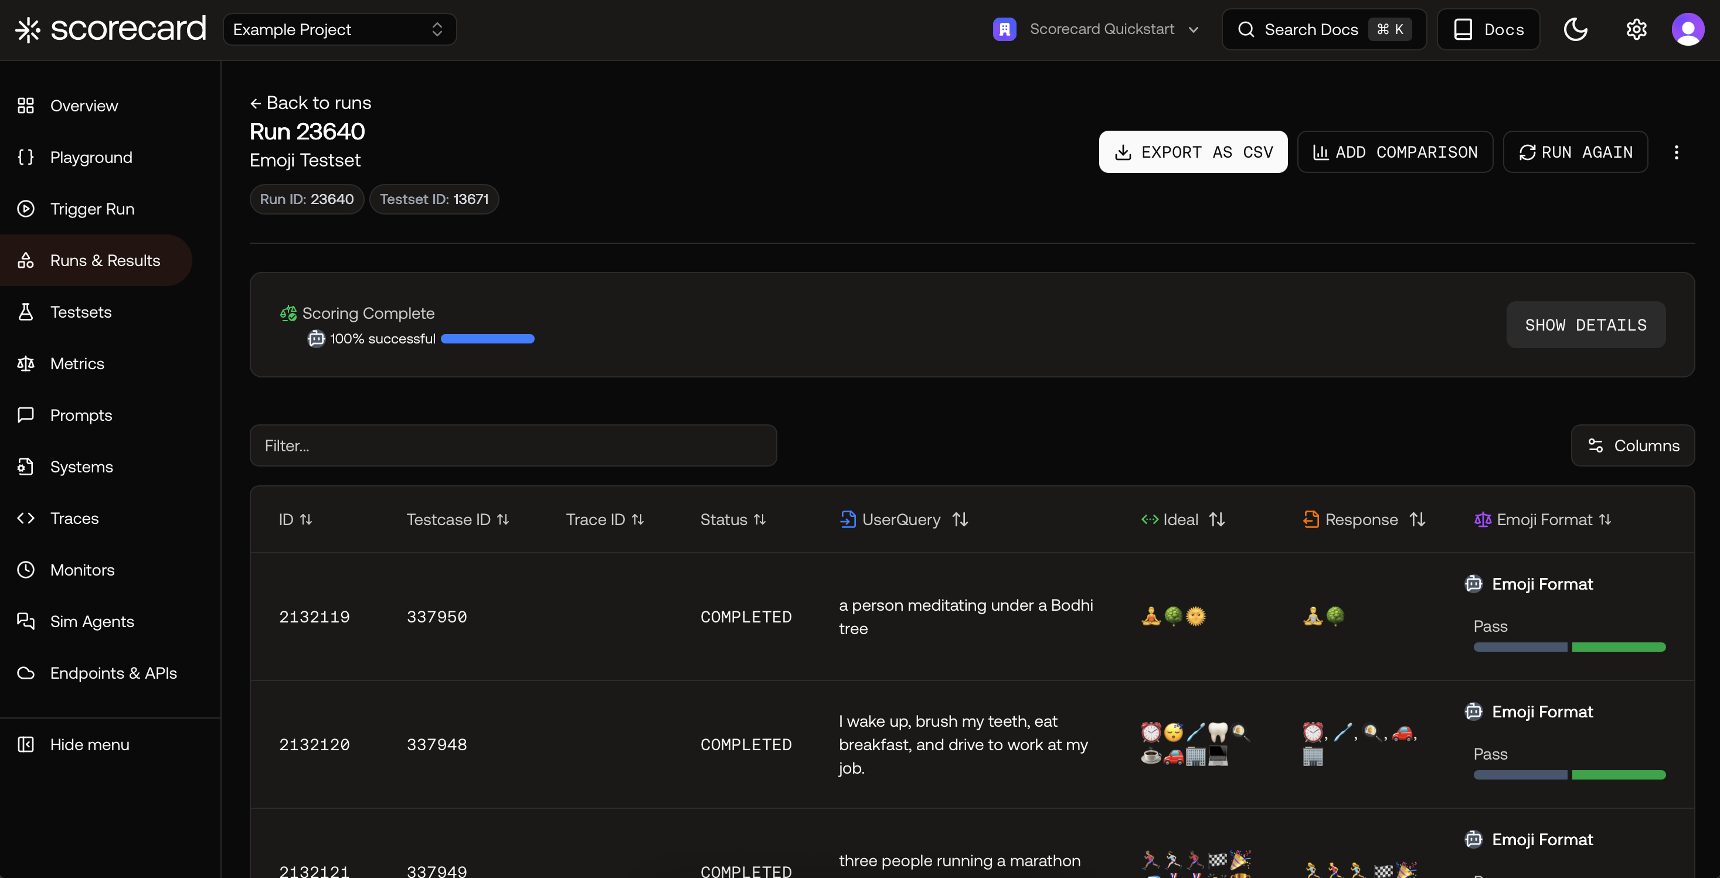
Task: Click the Testsets flask icon
Action: (25, 312)
